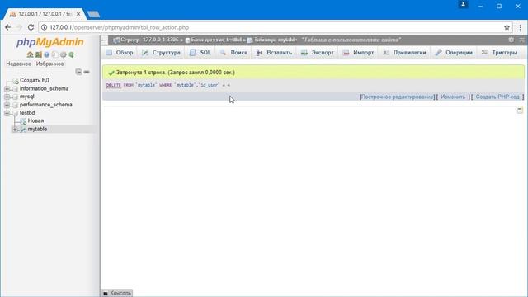Image resolution: width=528 pixels, height=297 pixels.
Task: Open a new browser tab
Action: (x=93, y=14)
